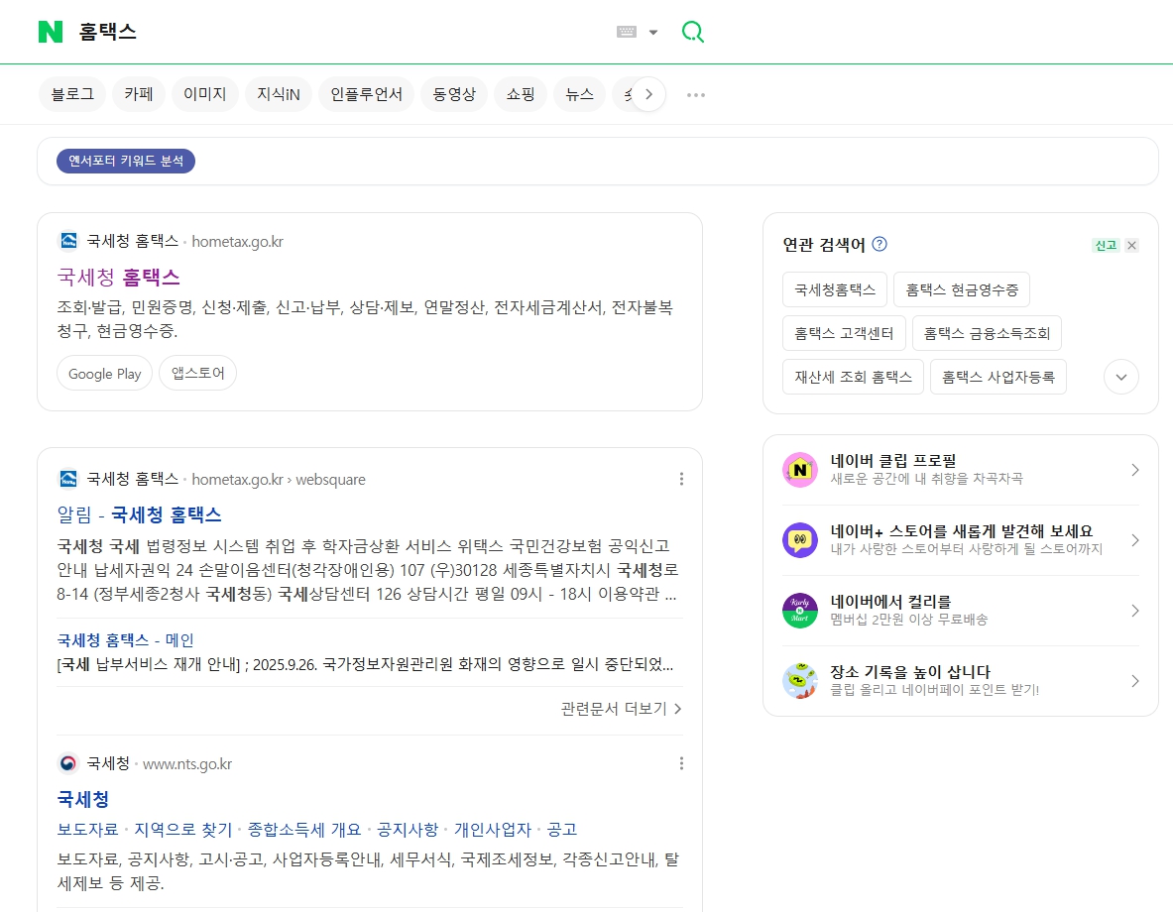1173x912 pixels.
Task: Open the 국세청 title link for nts.go.kr
Action: [83, 799]
